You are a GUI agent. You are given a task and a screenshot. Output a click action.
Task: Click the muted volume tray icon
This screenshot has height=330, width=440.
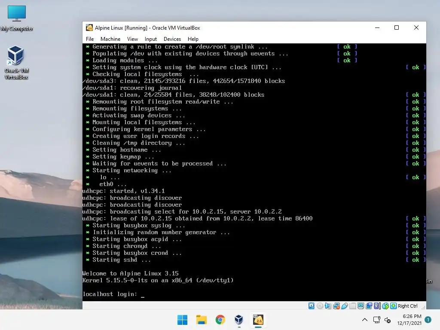point(388,320)
